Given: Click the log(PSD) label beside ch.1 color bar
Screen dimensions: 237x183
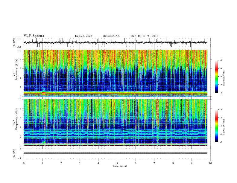Looking at the screenshot, I should (x=224, y=78).
